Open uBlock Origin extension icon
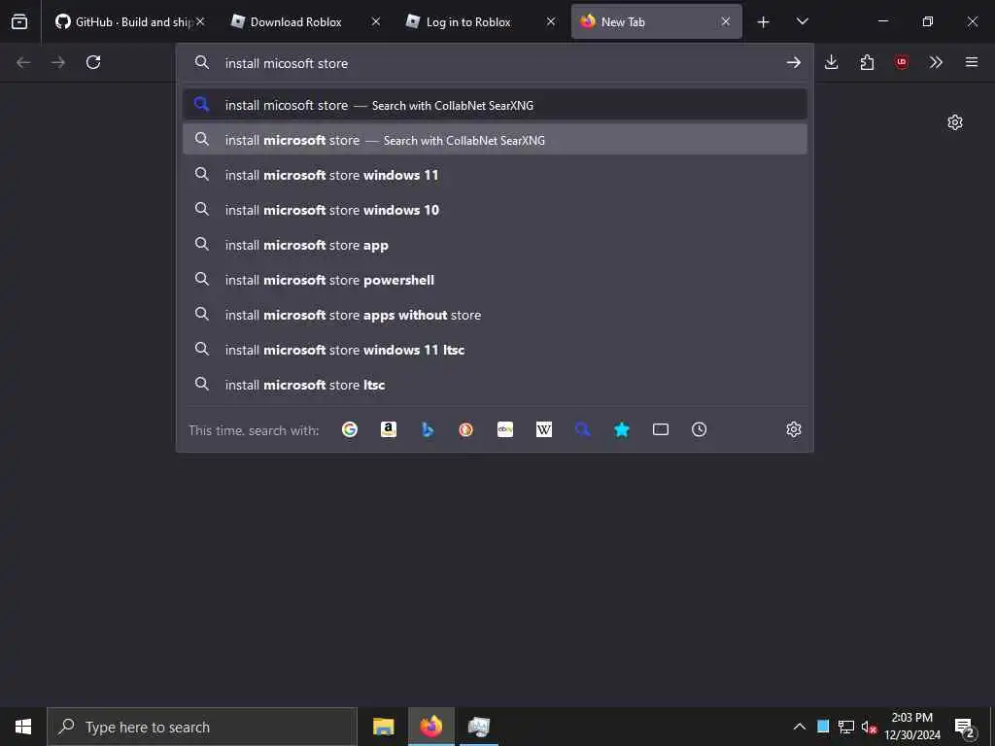 pos(901,62)
